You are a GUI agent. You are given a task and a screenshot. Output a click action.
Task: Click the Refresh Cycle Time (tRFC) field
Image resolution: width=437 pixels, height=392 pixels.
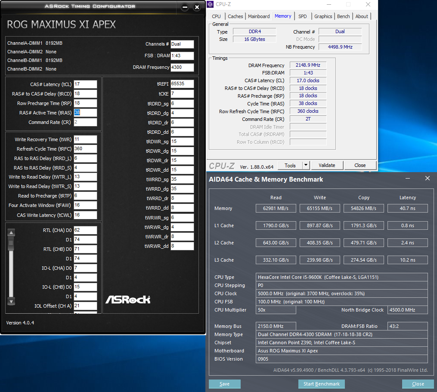[x=85, y=149]
